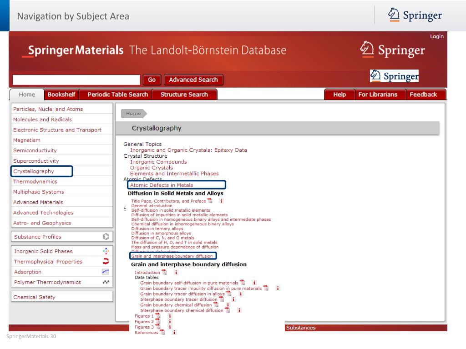Click info icon for Figures 2
Image resolution: width=466 pixels, height=349 pixels.
point(170,321)
